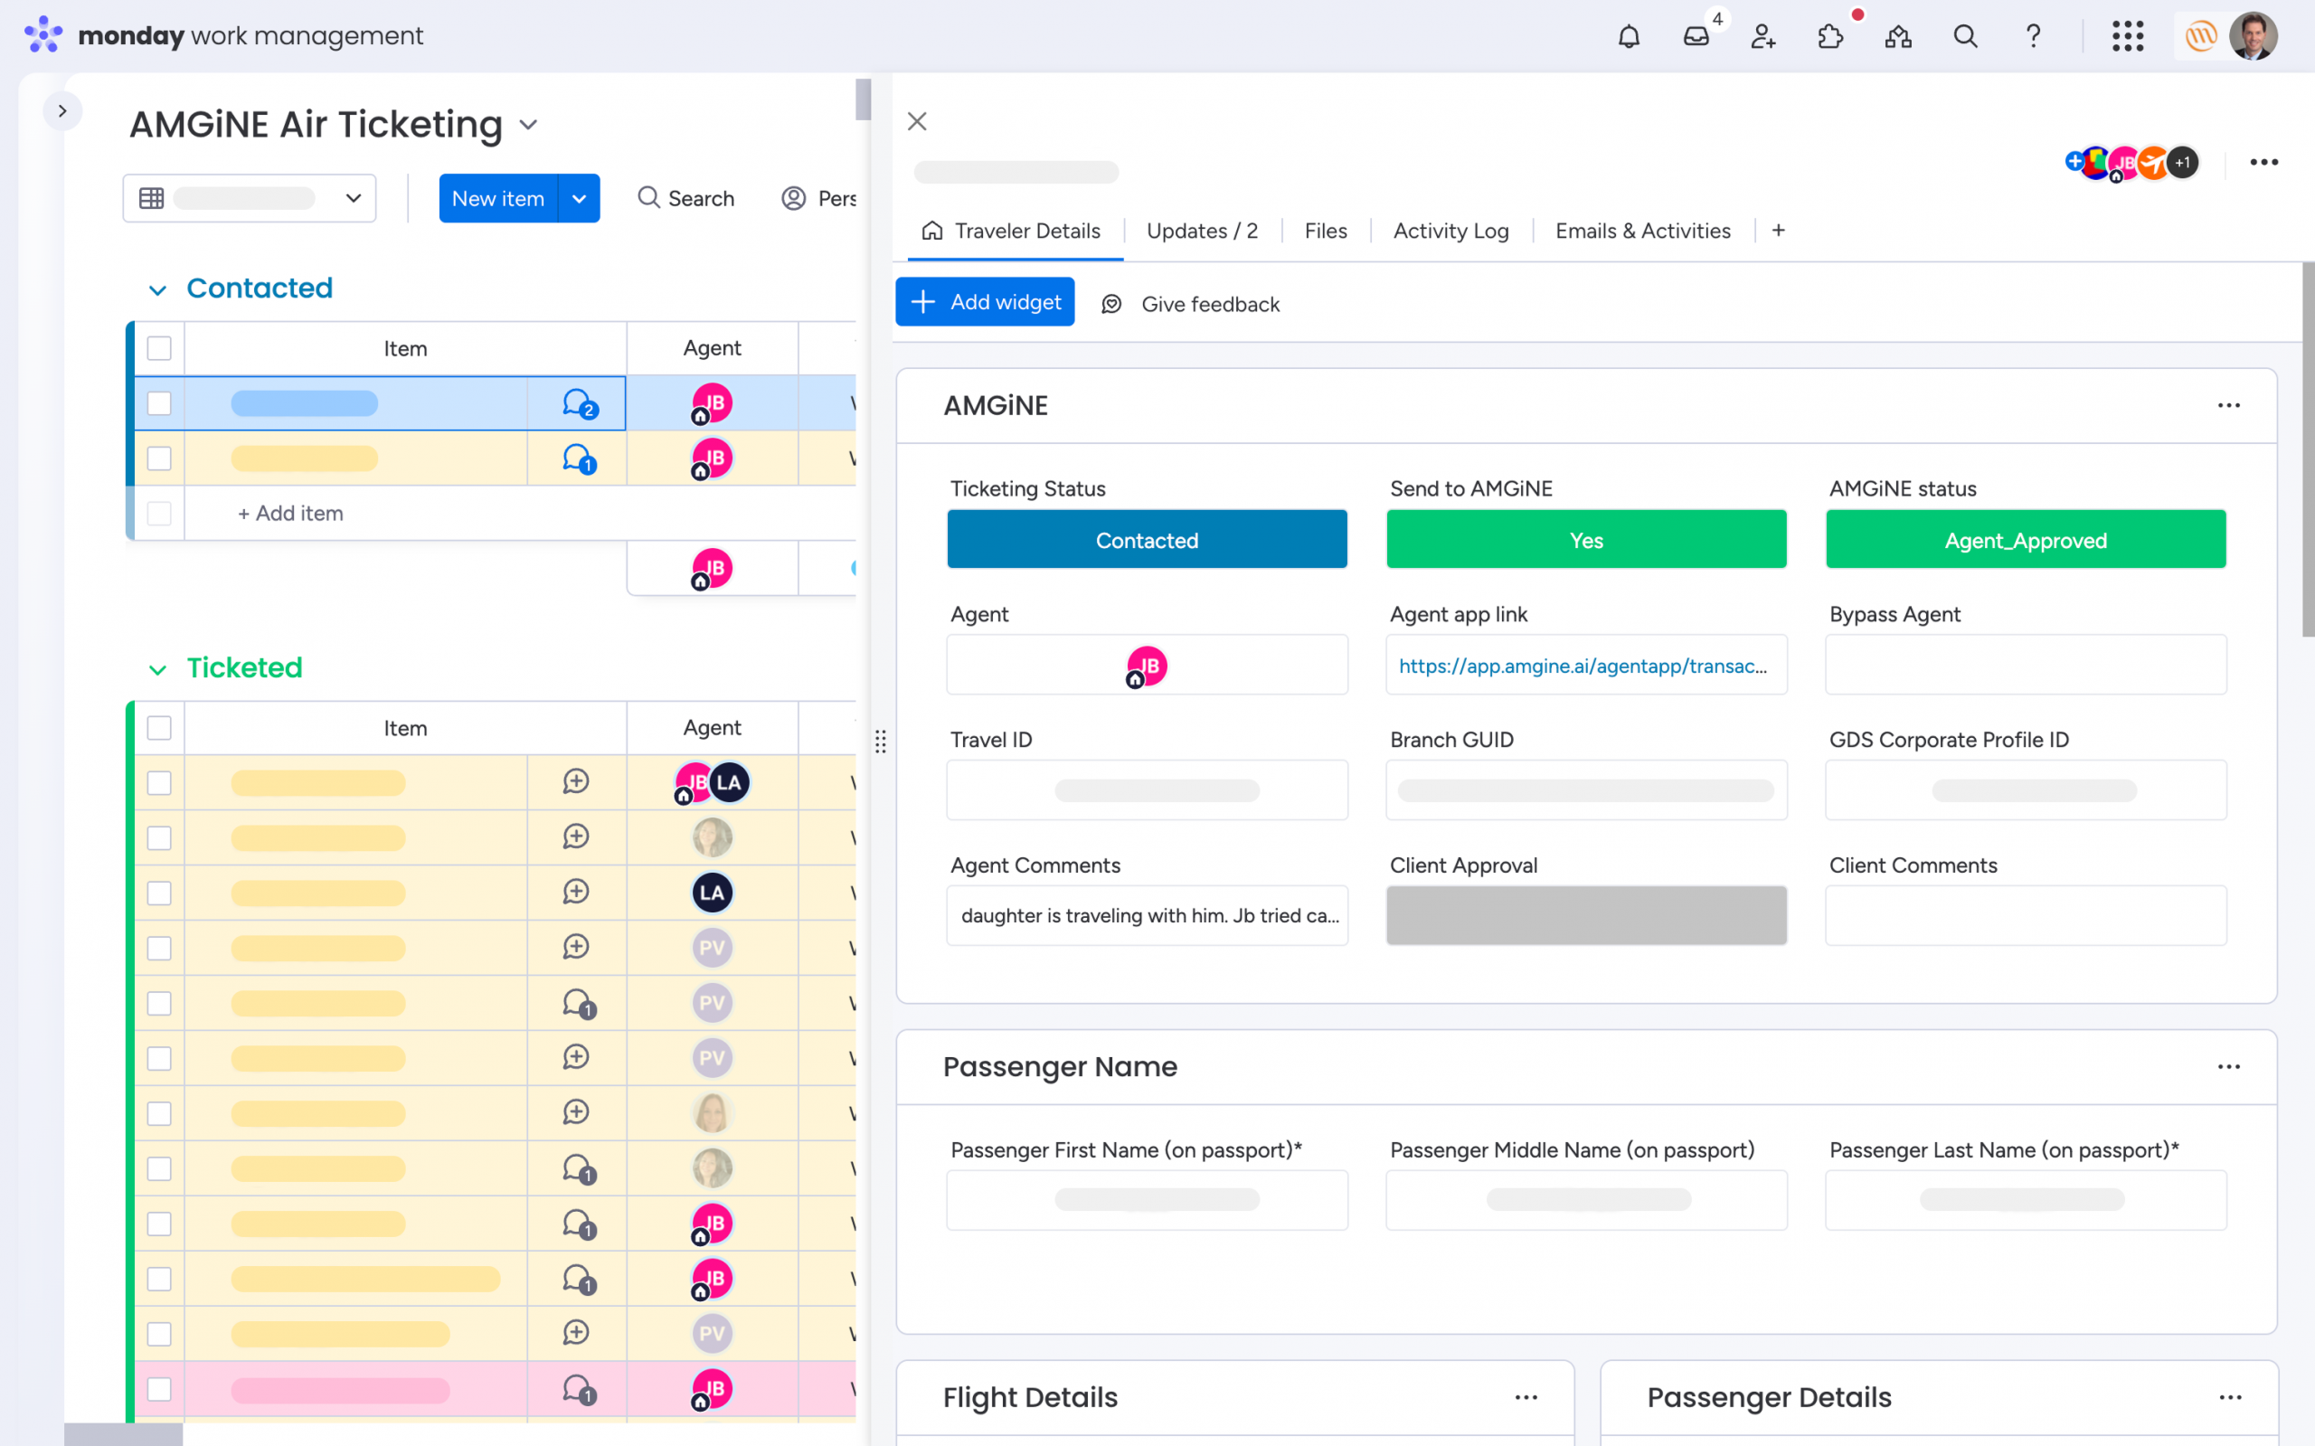Click the board Search icon

coord(648,198)
